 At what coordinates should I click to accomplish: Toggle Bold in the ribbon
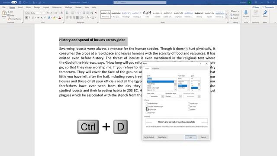(26, 18)
